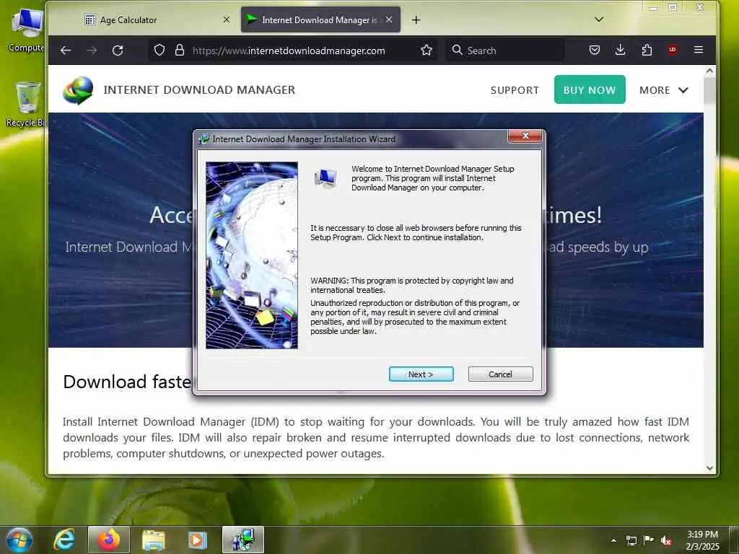Reload the current page
Screen dimensions: 739x554
click(x=118, y=50)
